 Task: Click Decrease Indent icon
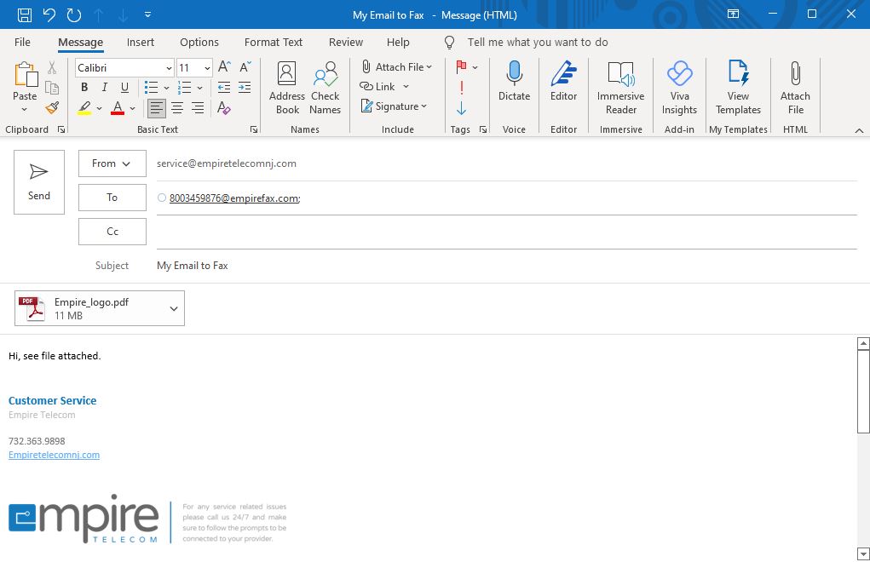tap(224, 88)
